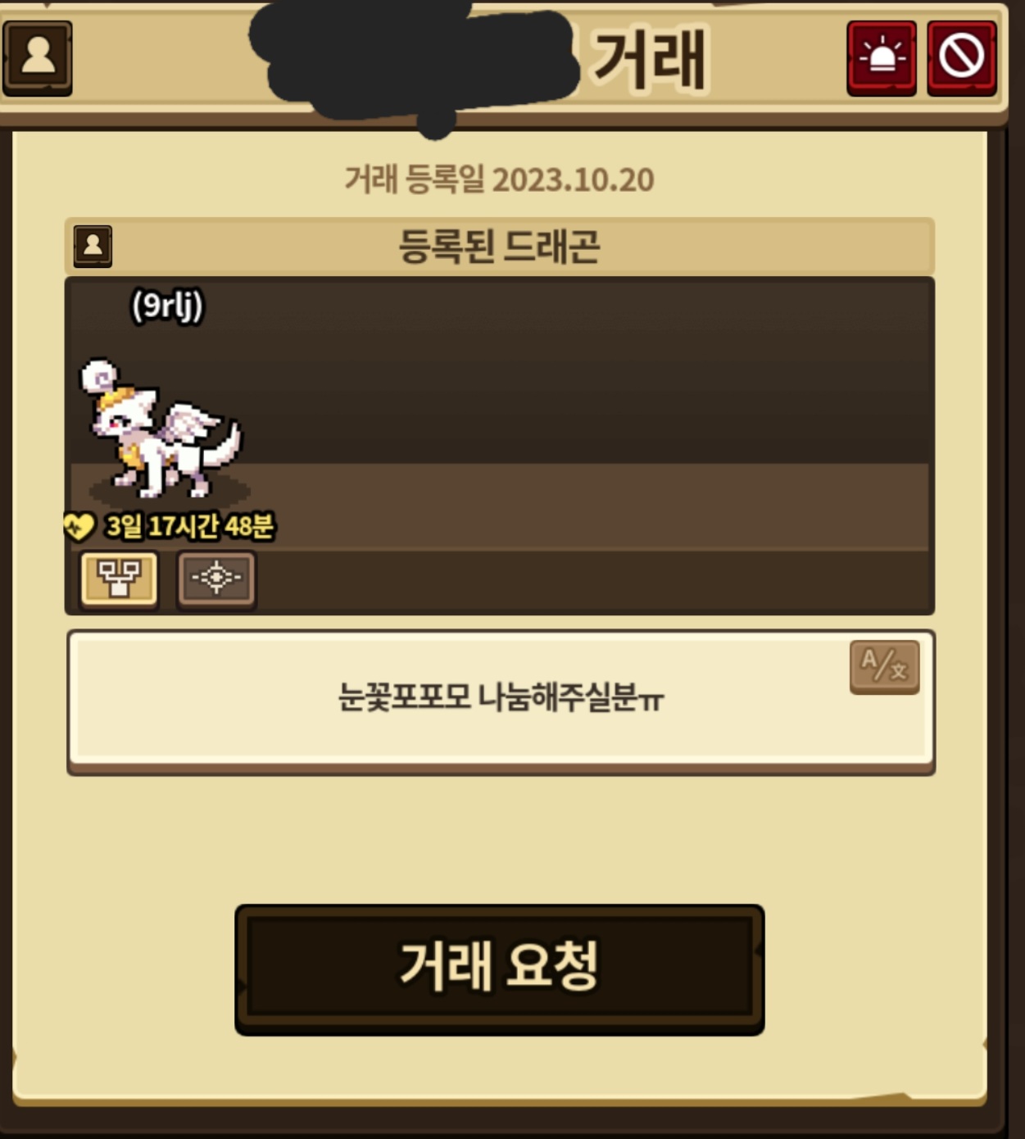
Task: Open the small profile icon beside 등록된 드래곤
Action: 93,246
